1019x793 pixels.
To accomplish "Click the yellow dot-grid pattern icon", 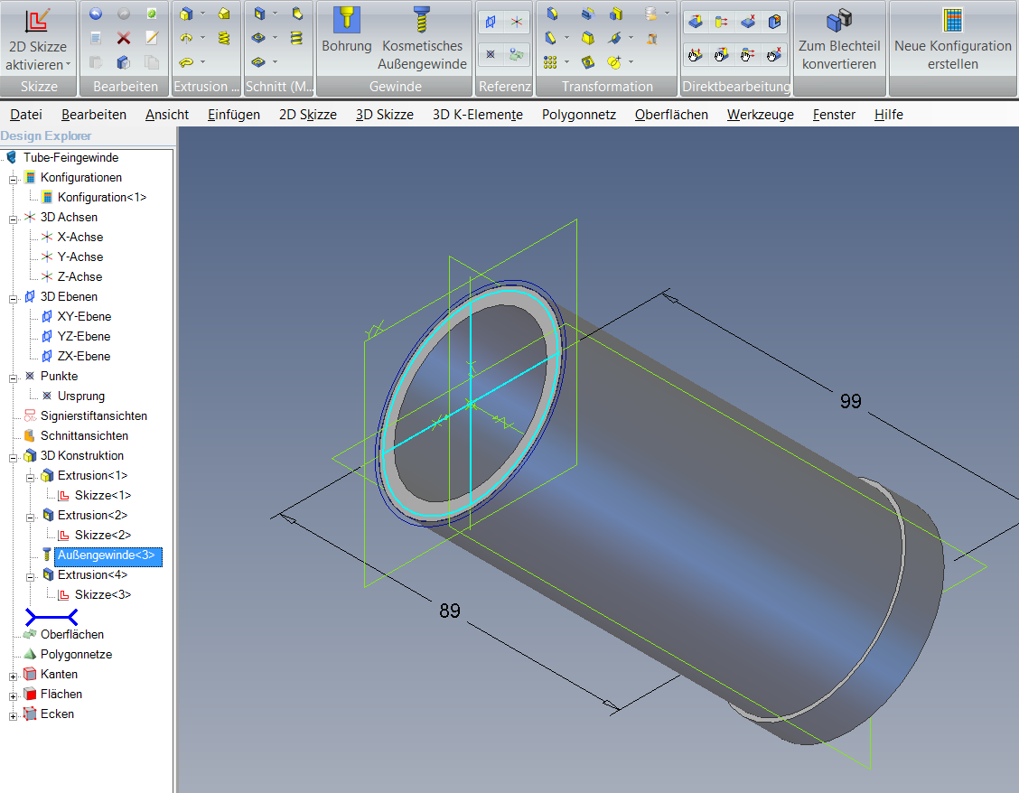I will tap(550, 62).
